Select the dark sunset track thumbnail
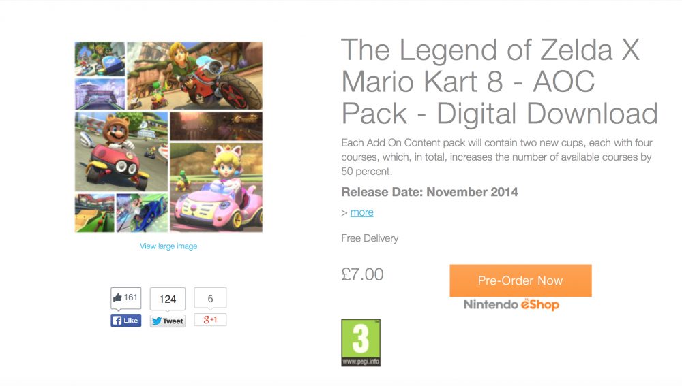 [x=216, y=126]
